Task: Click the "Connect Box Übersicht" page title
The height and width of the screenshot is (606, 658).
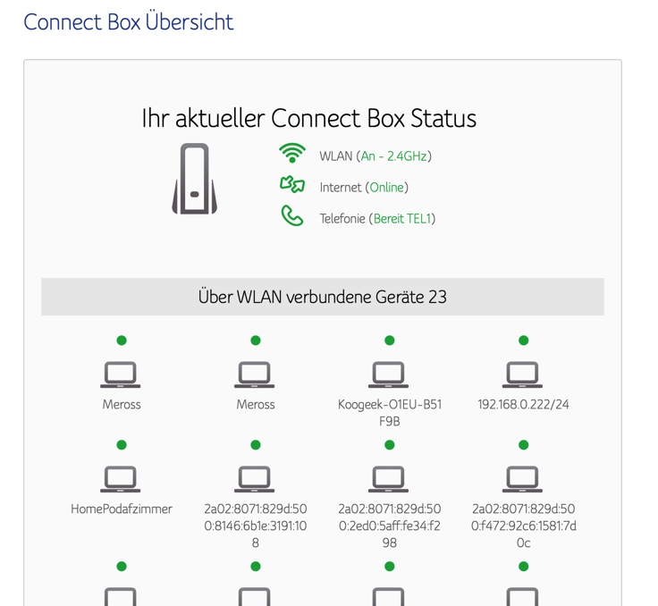Action: [x=129, y=21]
